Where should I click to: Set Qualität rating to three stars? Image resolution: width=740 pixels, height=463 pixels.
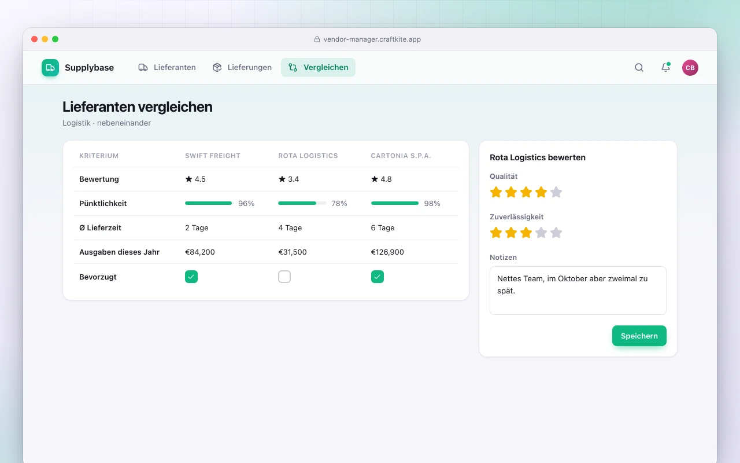[x=526, y=192]
